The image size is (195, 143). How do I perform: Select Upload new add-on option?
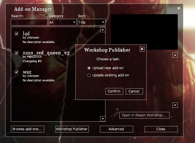89,68
